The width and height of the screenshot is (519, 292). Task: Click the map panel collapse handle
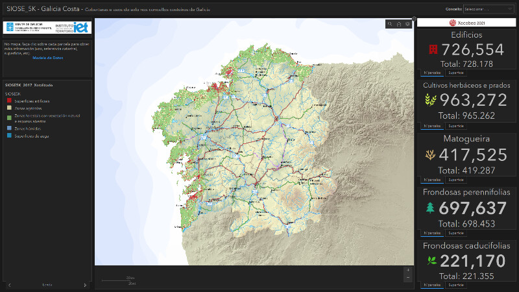pyautogui.click(x=414, y=18)
